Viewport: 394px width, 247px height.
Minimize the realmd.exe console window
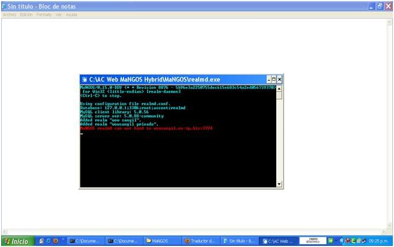(x=269, y=80)
